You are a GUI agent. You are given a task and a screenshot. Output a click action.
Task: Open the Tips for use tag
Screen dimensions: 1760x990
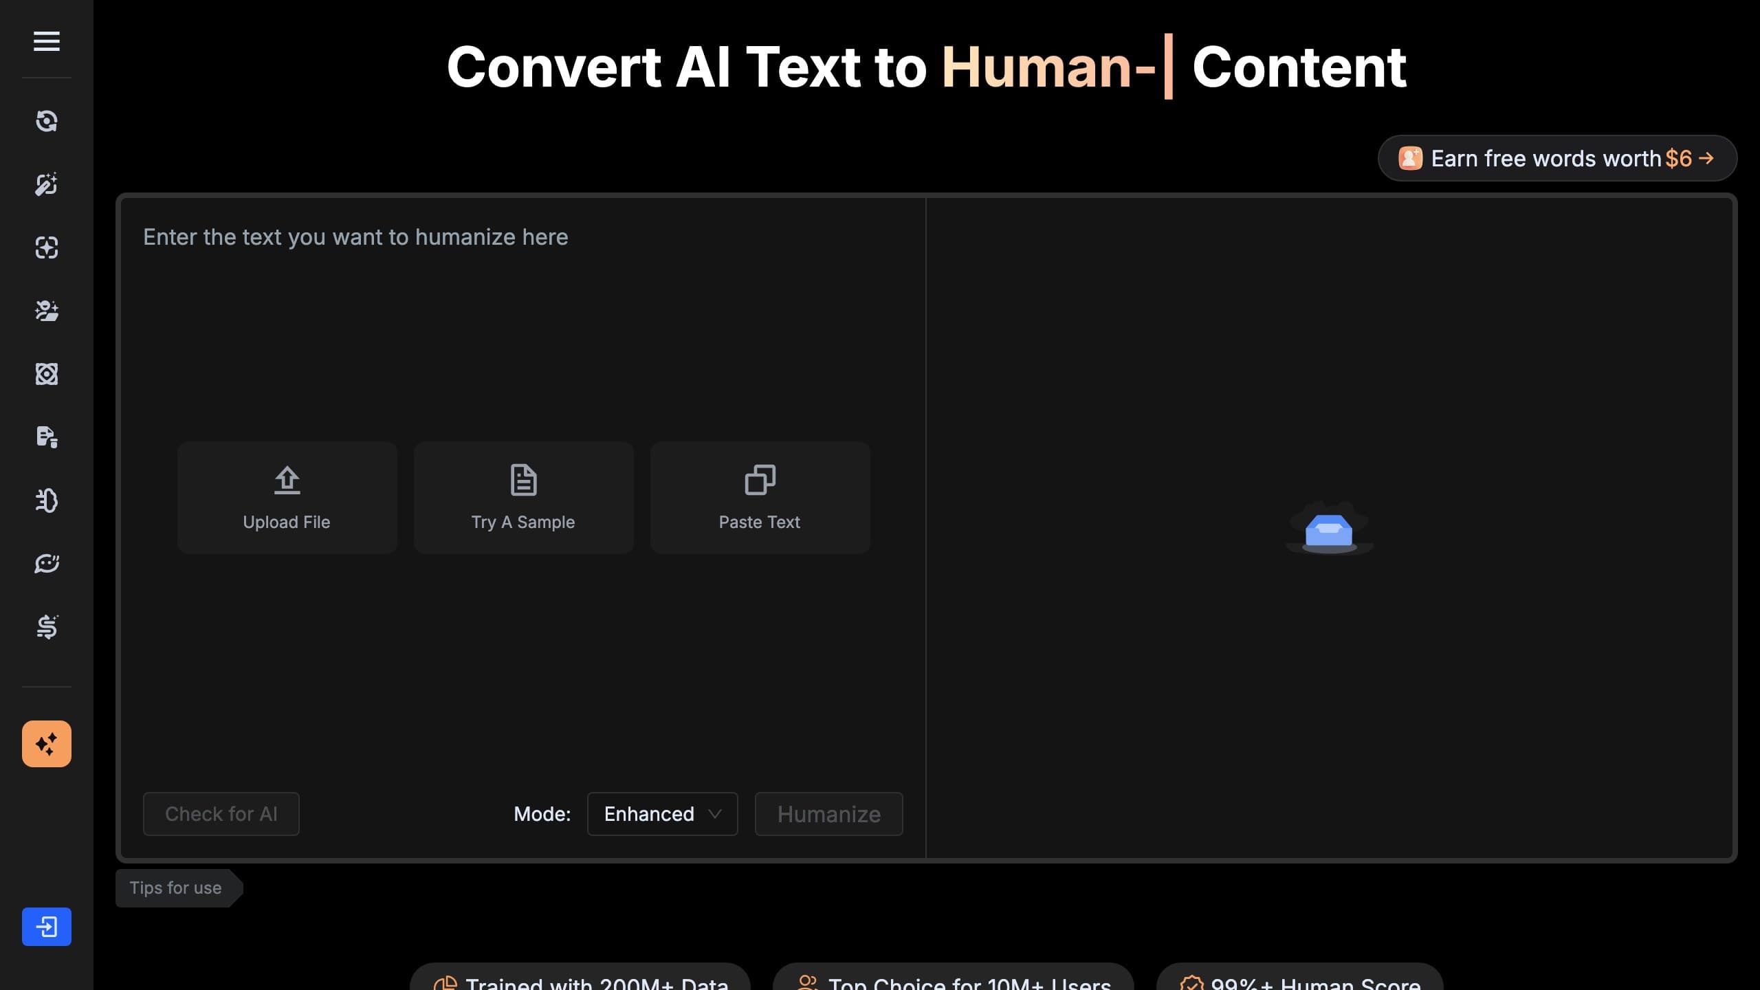[x=179, y=888]
